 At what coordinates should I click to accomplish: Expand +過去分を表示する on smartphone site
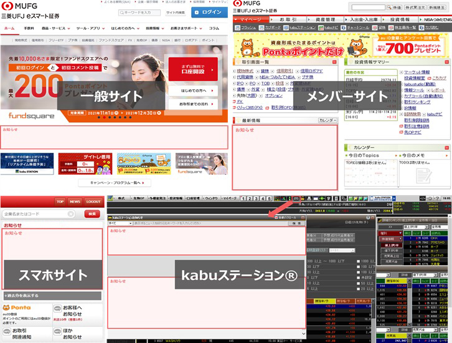52,296
